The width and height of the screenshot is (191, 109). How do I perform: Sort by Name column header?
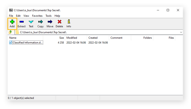[26, 38]
